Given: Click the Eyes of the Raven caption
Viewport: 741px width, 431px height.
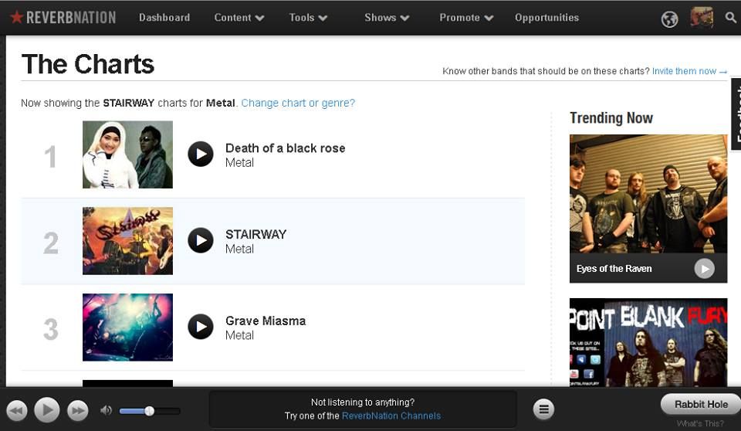Looking at the screenshot, I should (614, 269).
